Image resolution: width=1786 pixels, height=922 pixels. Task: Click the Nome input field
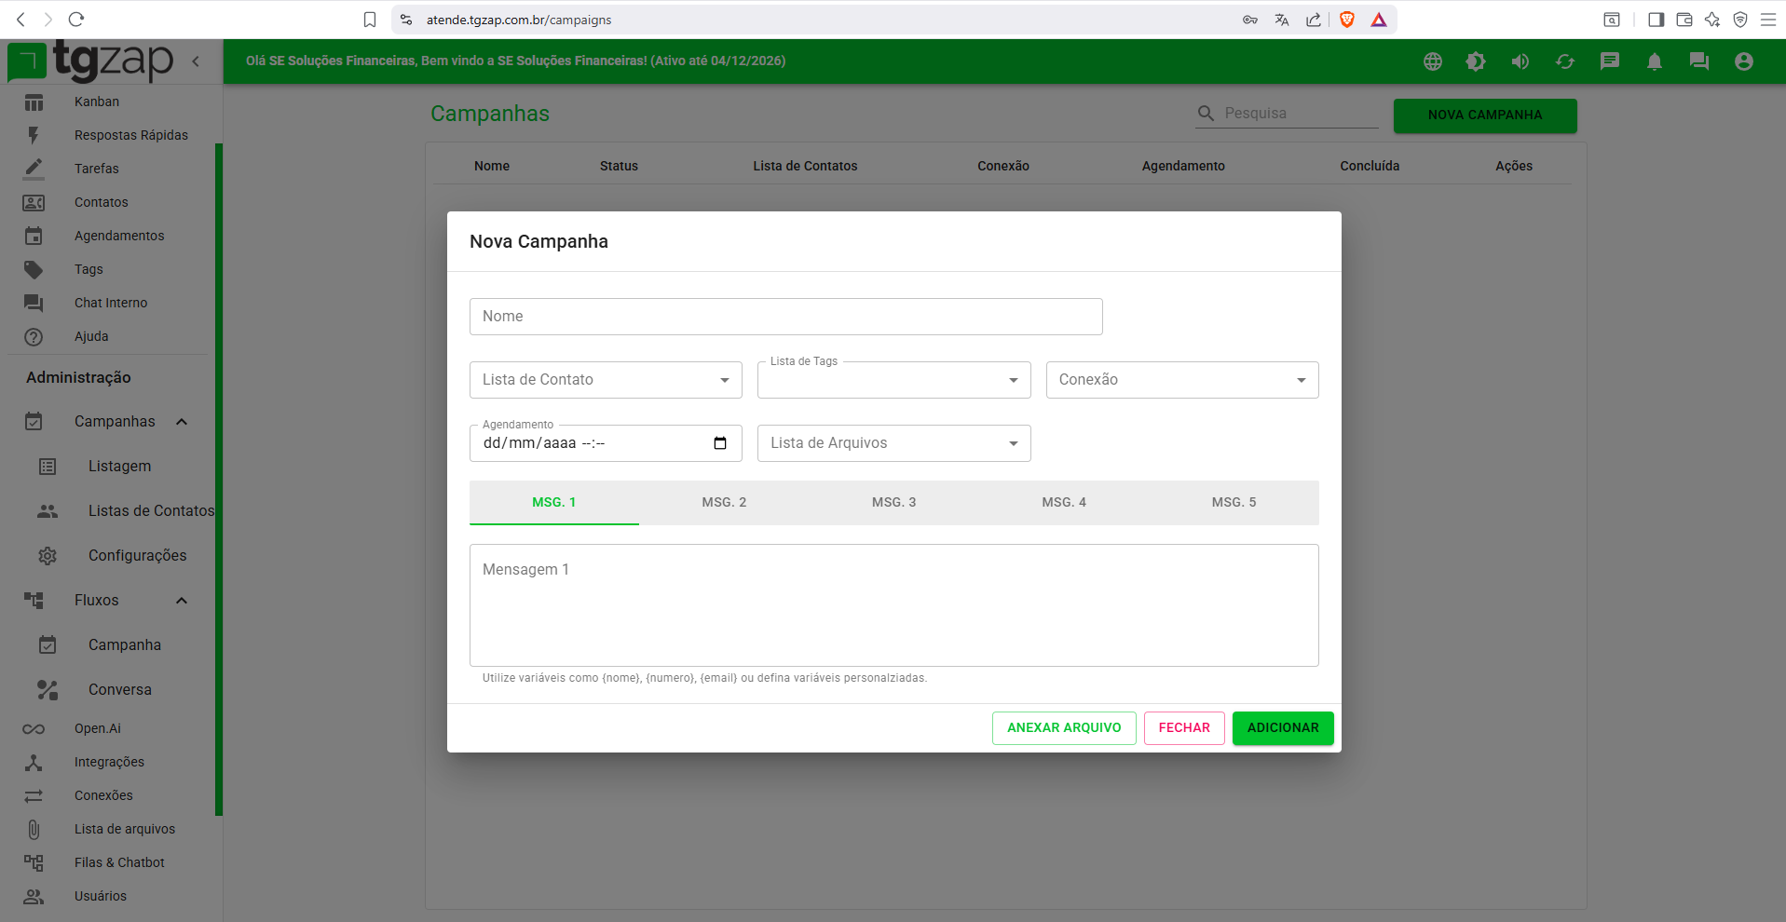pos(785,317)
